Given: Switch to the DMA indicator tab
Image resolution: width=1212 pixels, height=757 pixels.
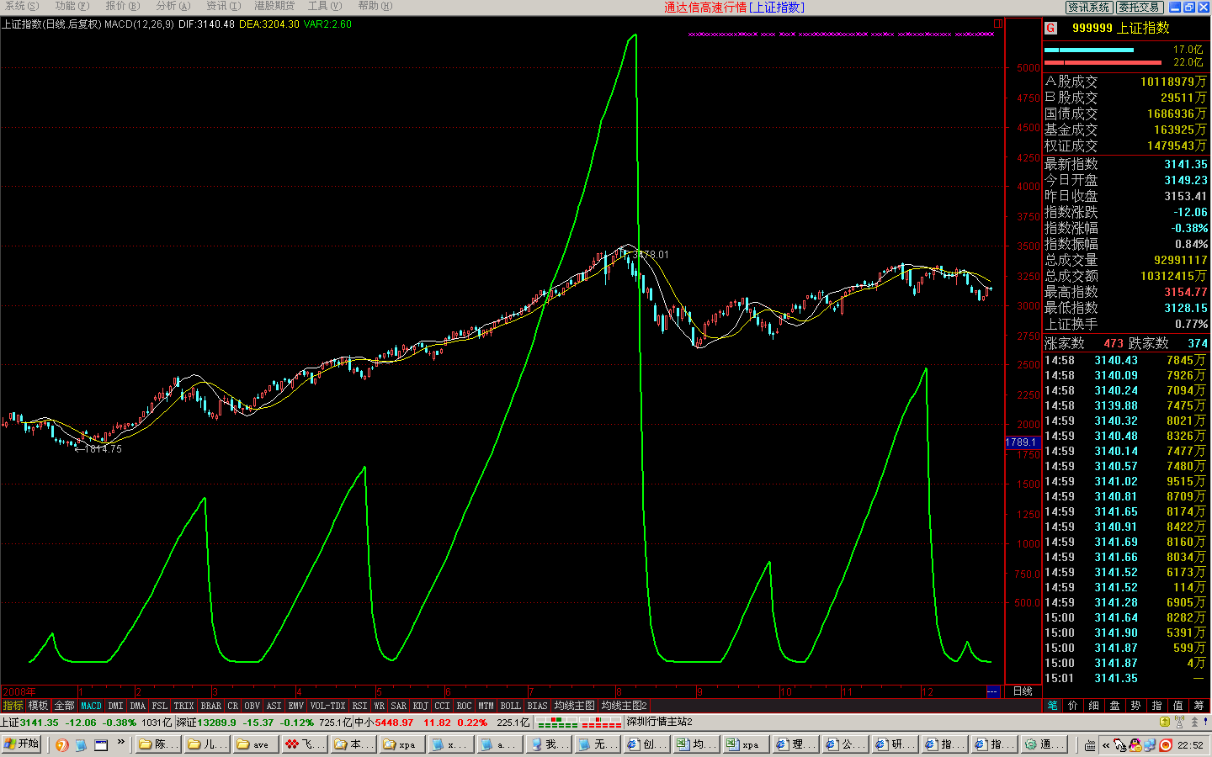Looking at the screenshot, I should click(x=138, y=706).
